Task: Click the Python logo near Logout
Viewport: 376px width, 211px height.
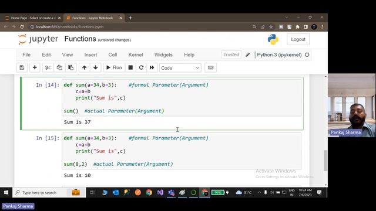Action: tap(273, 39)
